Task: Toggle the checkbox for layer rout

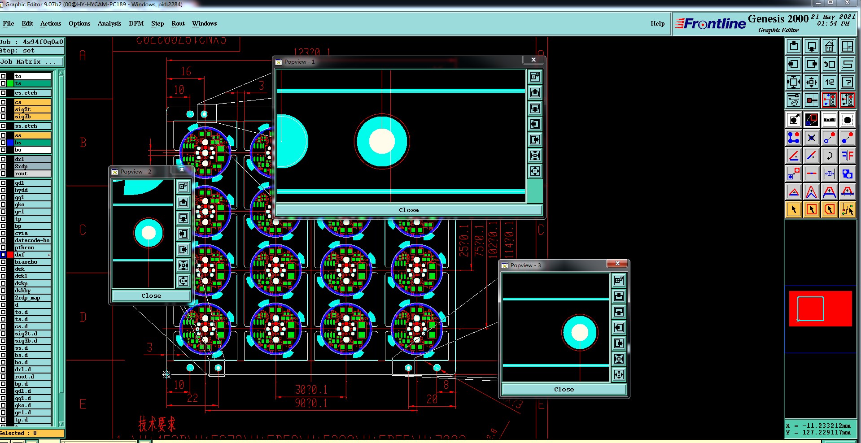Action: coord(3,174)
